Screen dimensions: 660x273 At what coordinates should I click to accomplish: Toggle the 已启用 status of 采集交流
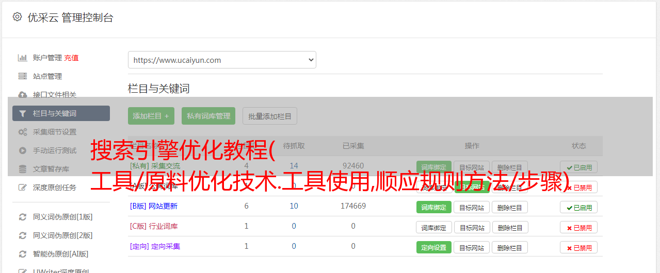click(x=579, y=167)
